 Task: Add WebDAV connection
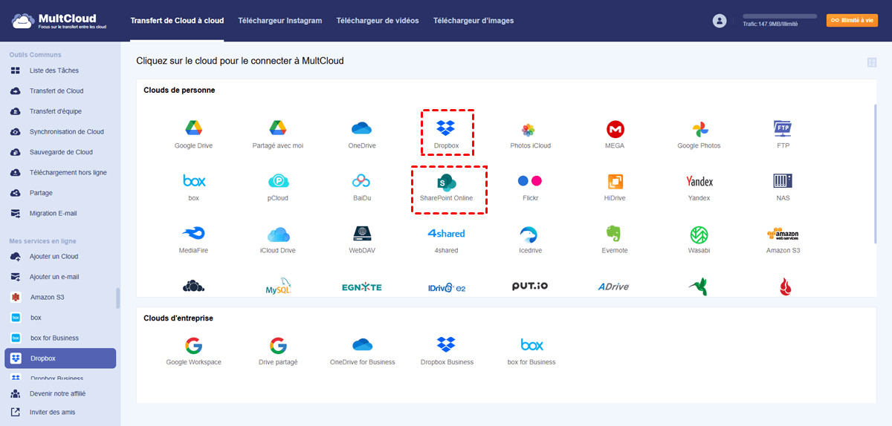[362, 234]
